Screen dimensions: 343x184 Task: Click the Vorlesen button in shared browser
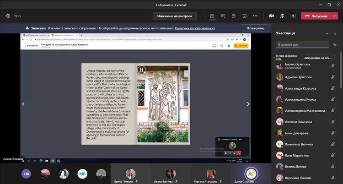coord(241,46)
